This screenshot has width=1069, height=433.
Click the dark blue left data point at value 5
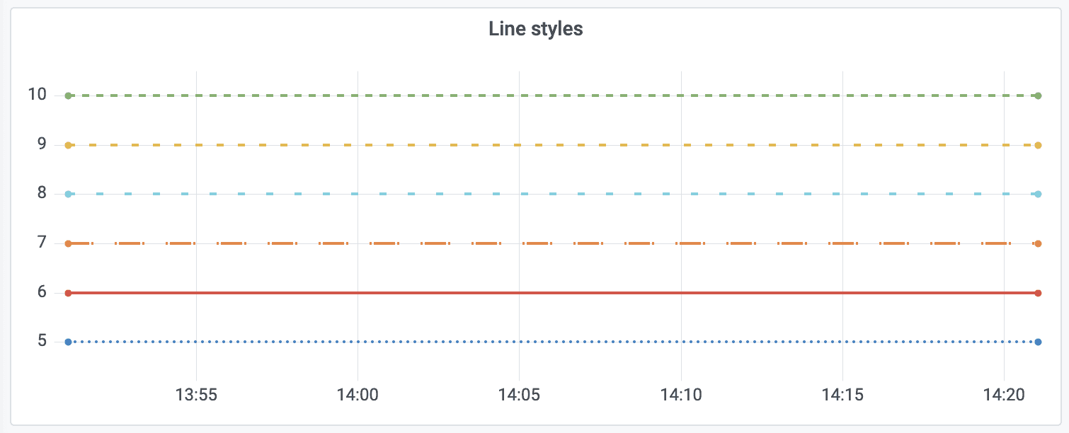(69, 342)
